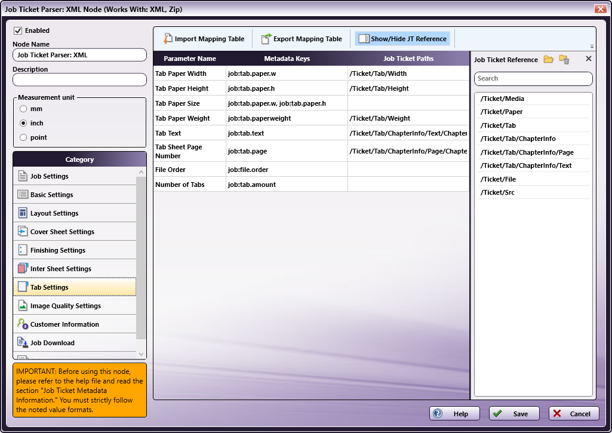
Task: Click the Customer Information icon
Action: (23, 324)
